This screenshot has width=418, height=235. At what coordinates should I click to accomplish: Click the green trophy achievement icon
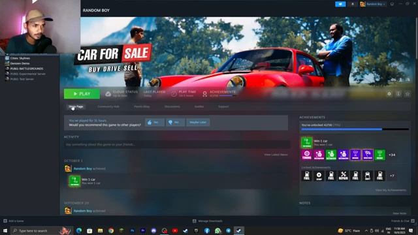(380, 155)
